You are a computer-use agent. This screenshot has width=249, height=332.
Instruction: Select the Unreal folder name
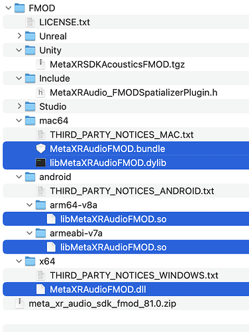pos(53,37)
